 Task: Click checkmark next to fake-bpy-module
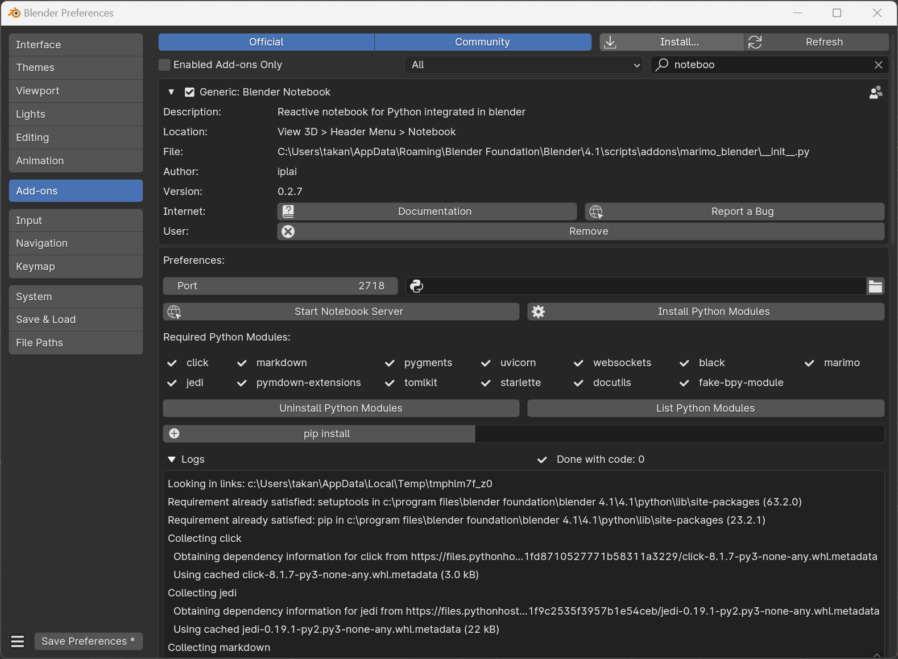684,383
